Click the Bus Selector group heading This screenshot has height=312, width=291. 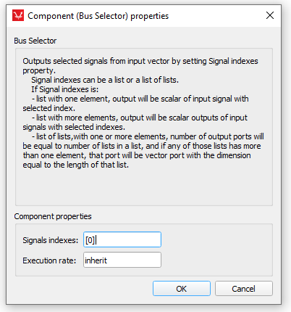click(x=35, y=41)
